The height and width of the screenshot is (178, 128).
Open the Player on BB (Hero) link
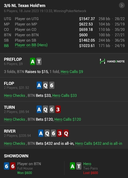point(31,45)
